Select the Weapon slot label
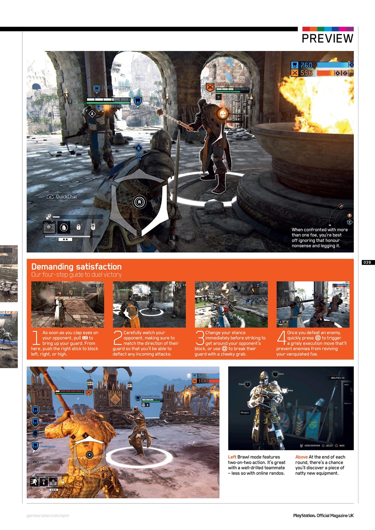This screenshot has height=530, width=375. (x=245, y=412)
